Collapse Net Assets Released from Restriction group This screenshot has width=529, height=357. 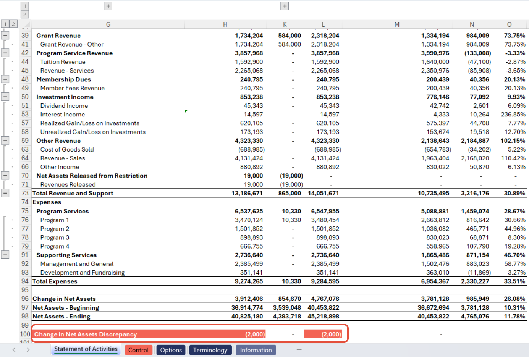click(5, 176)
